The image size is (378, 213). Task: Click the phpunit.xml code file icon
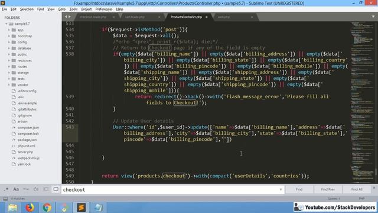(x=14, y=146)
